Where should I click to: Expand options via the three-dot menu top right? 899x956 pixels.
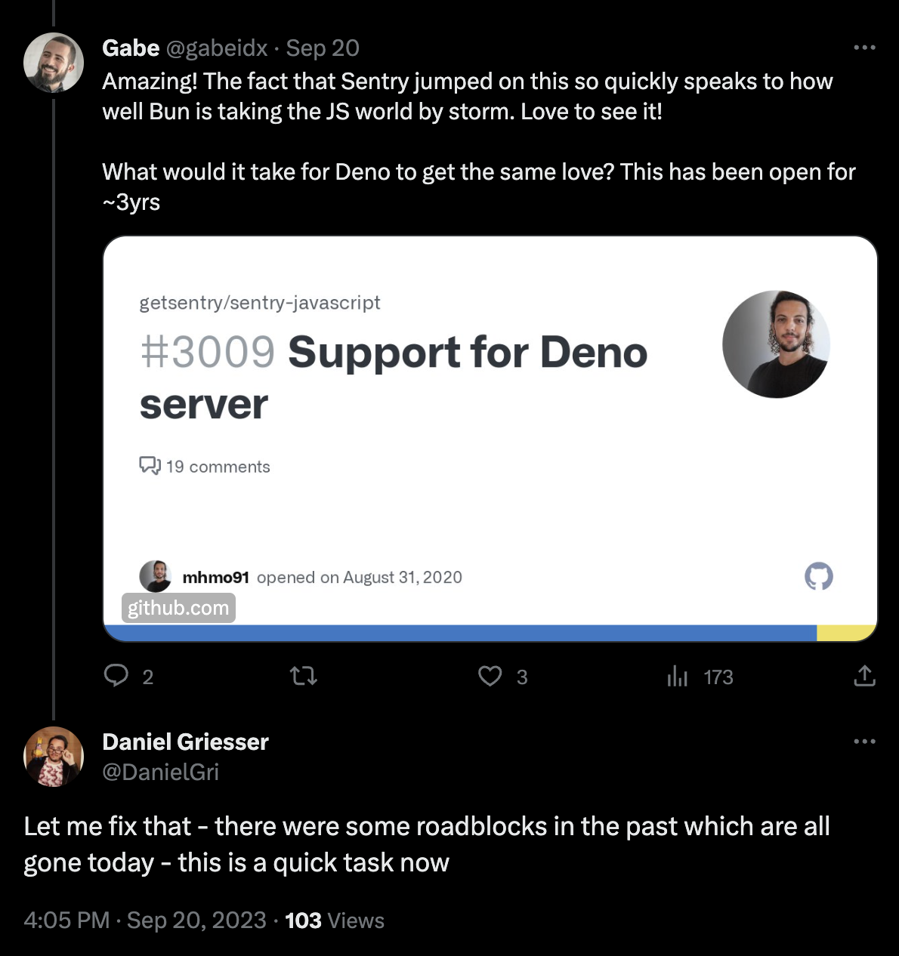coord(864,47)
